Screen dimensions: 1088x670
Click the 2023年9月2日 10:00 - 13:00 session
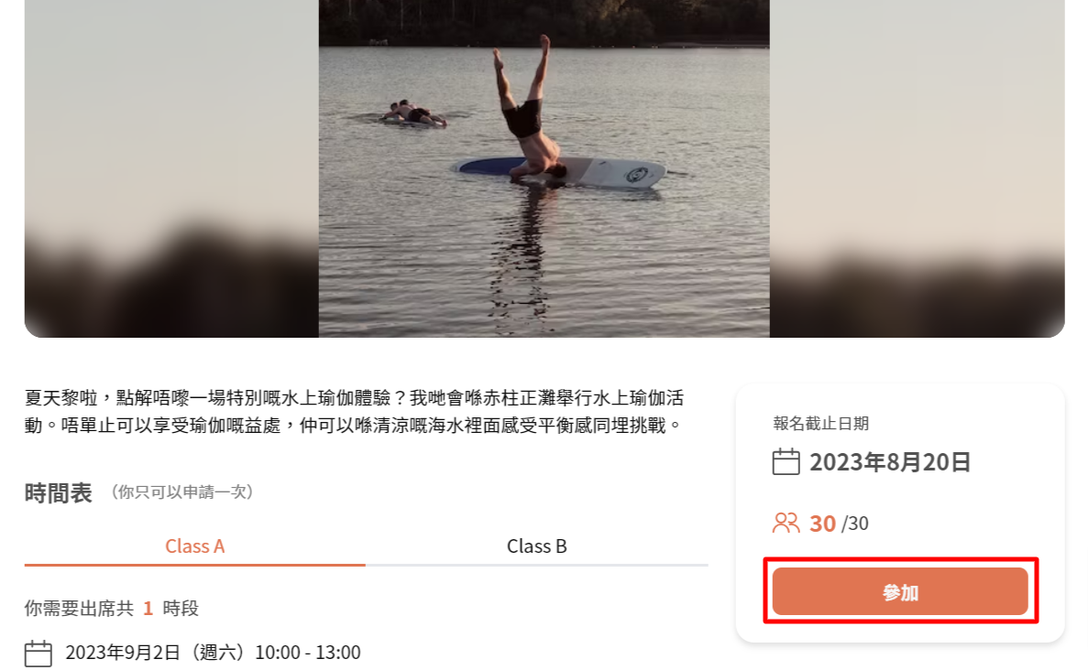213,653
